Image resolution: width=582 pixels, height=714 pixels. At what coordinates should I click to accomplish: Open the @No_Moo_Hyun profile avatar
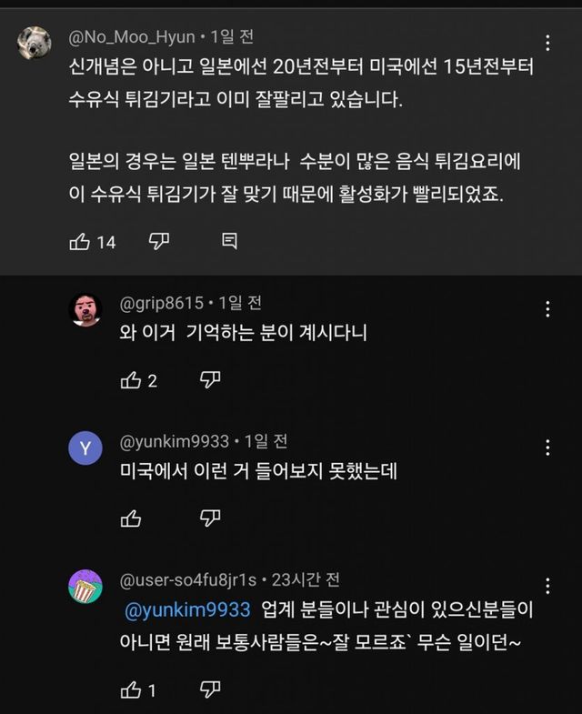click(35, 43)
